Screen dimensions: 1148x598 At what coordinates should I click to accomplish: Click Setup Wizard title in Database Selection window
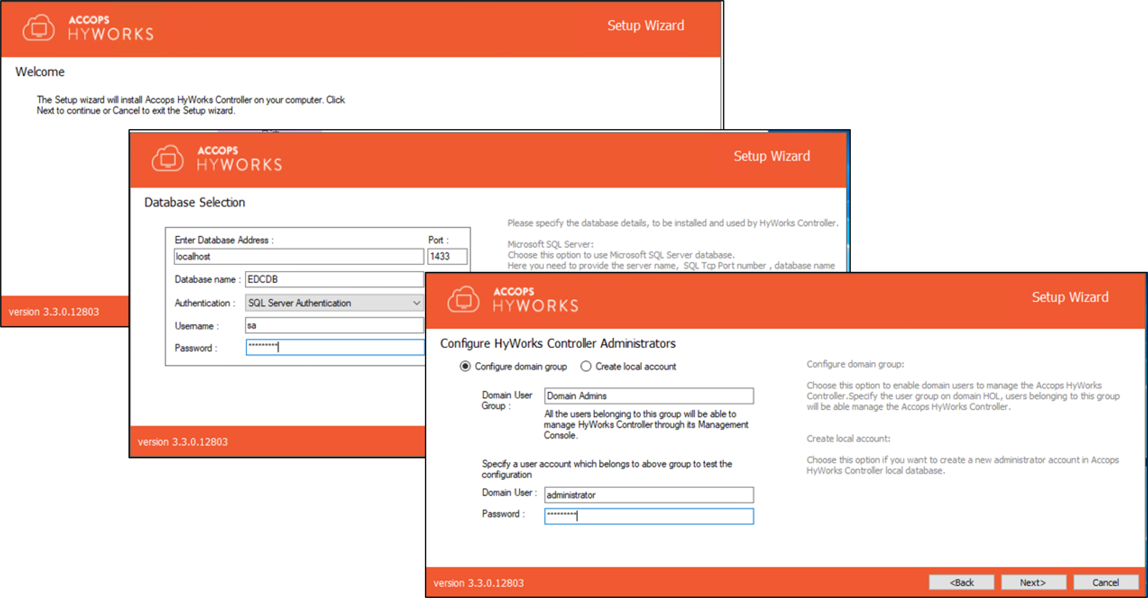tap(772, 156)
